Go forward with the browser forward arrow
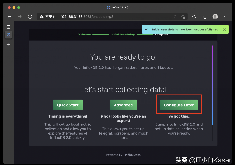 click(x=20, y=17)
